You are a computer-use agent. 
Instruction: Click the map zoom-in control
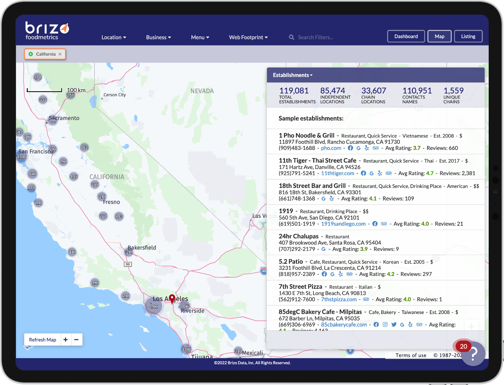[x=65, y=339]
